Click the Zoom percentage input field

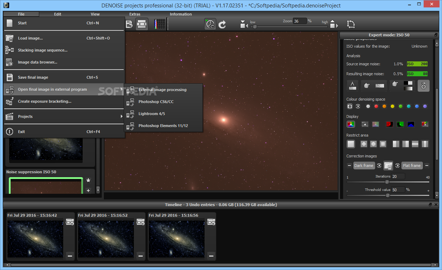point(300,21)
